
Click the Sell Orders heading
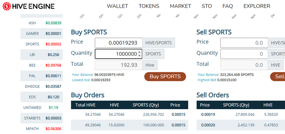pos(213,95)
